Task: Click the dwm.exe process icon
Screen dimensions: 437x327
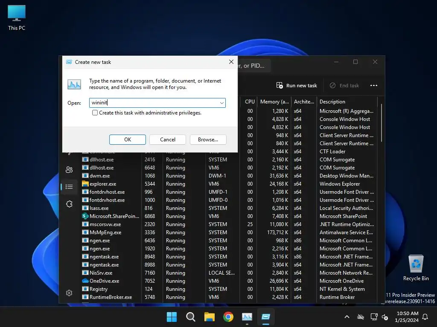Action: [x=85, y=176]
